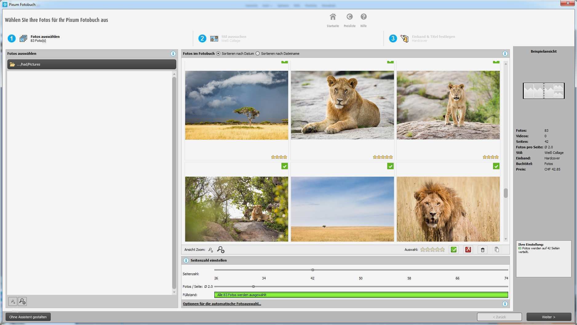Screen dimensions: 577x325
Task: Click the zoom-in magnifier next to Ansicht Zoom
Action: coord(221,250)
